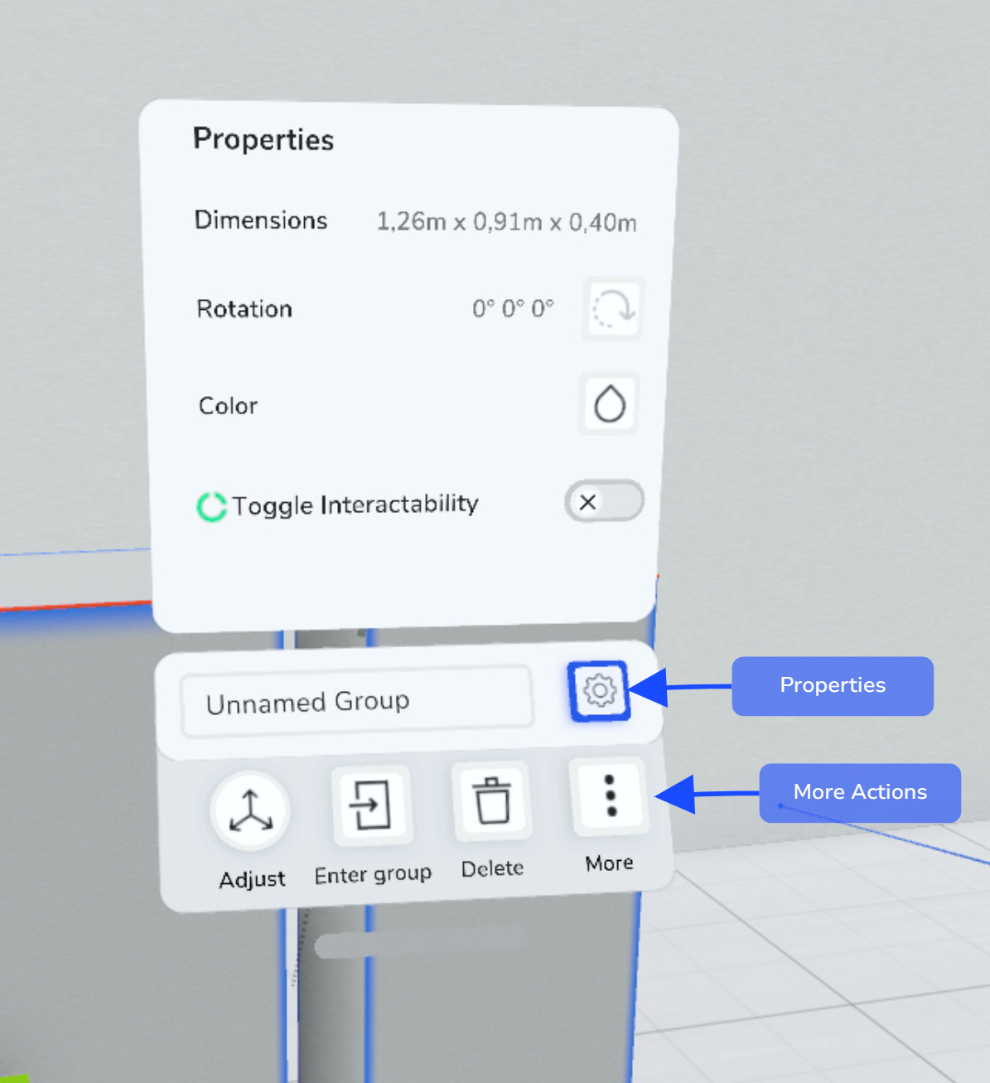Select the Adjust transform tool
The image size is (990, 1083).
point(250,810)
